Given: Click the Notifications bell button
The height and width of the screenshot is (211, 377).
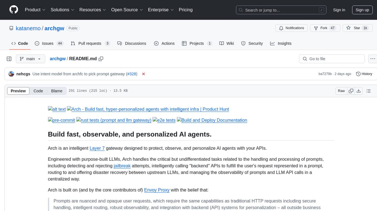Looking at the screenshot, I should [x=291, y=28].
